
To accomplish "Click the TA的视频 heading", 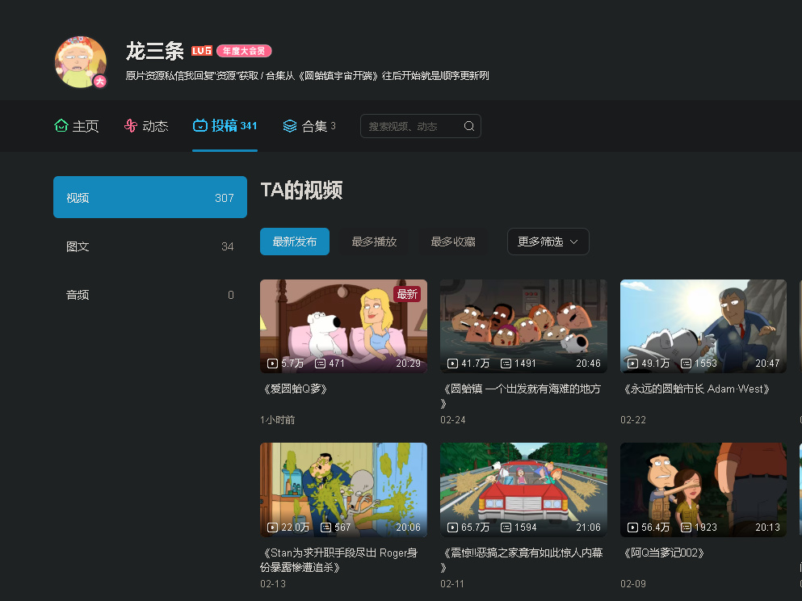I will 302,191.
